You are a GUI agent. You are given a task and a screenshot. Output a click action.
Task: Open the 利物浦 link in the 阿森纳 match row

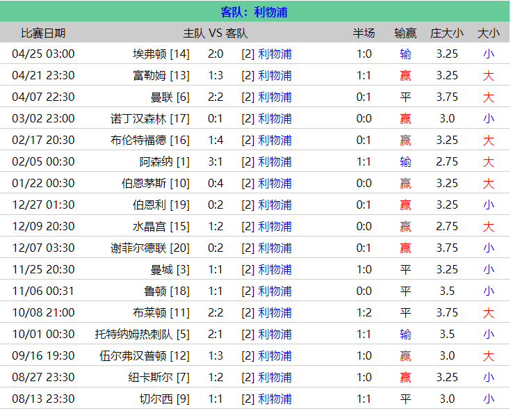275,161
